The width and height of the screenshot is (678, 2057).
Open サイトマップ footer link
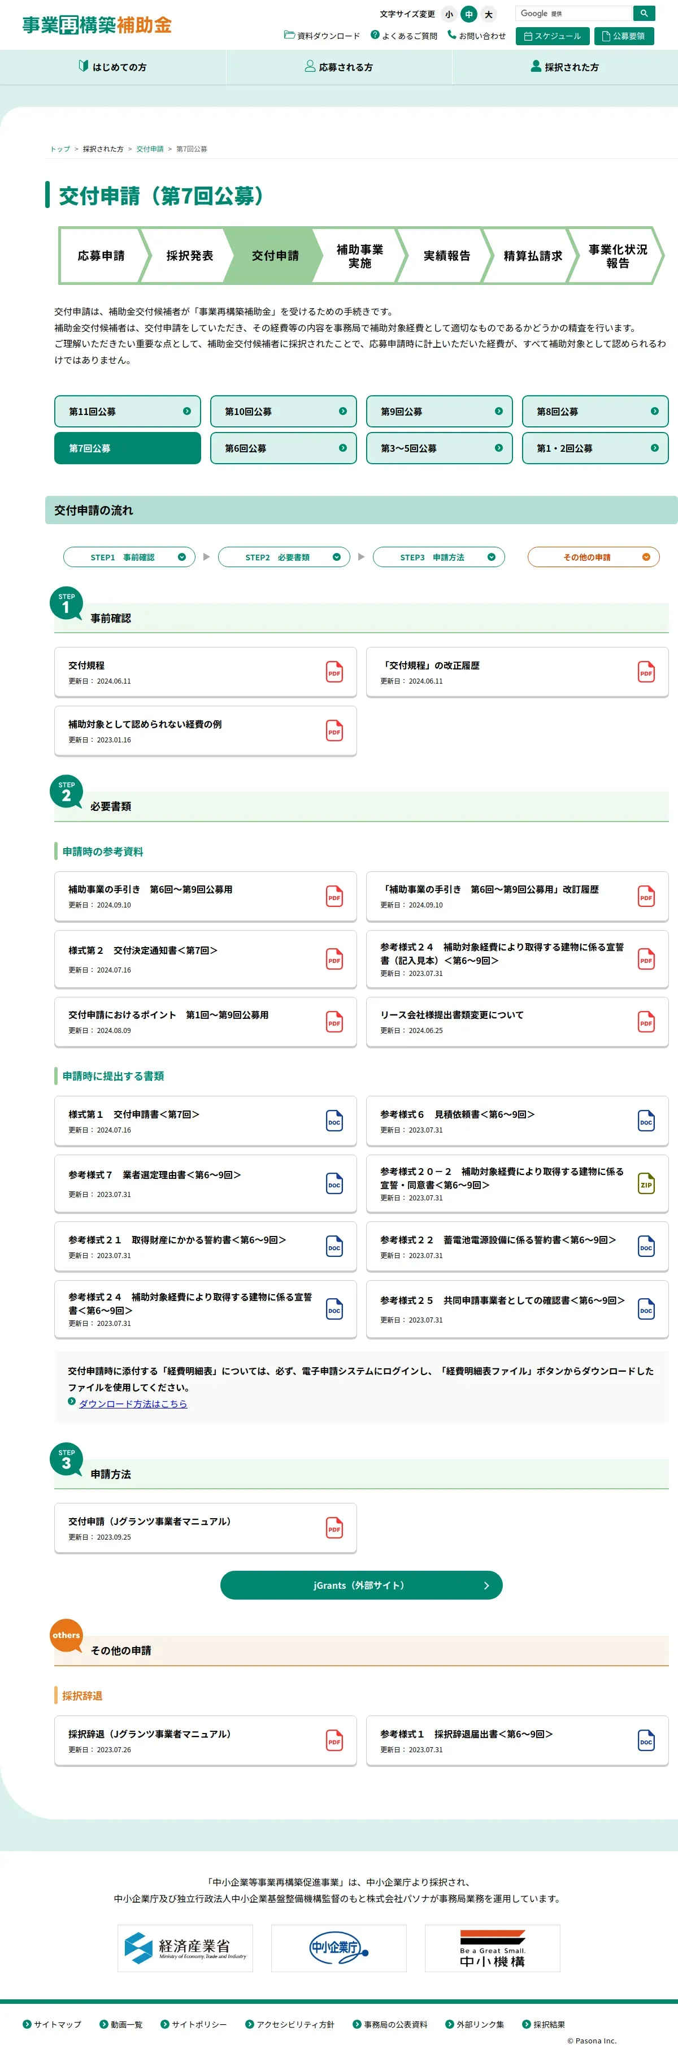click(52, 2024)
